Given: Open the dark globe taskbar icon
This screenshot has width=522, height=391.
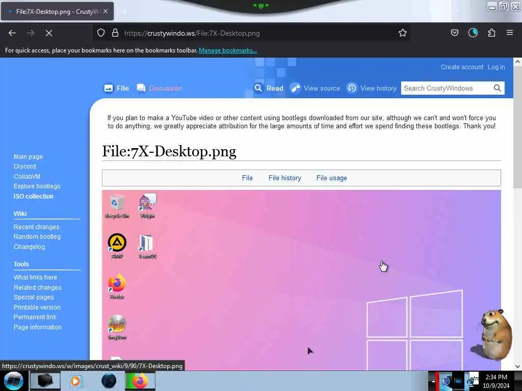Looking at the screenshot, I should [109, 381].
